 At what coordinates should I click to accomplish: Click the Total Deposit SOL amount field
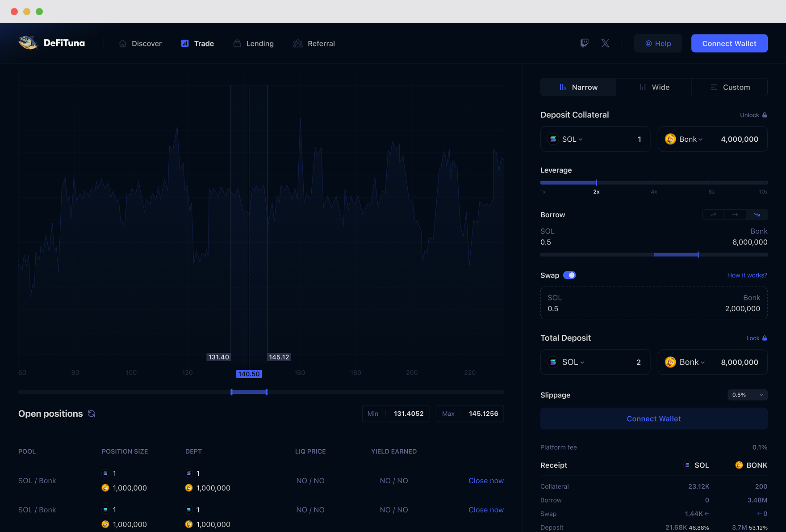point(595,362)
